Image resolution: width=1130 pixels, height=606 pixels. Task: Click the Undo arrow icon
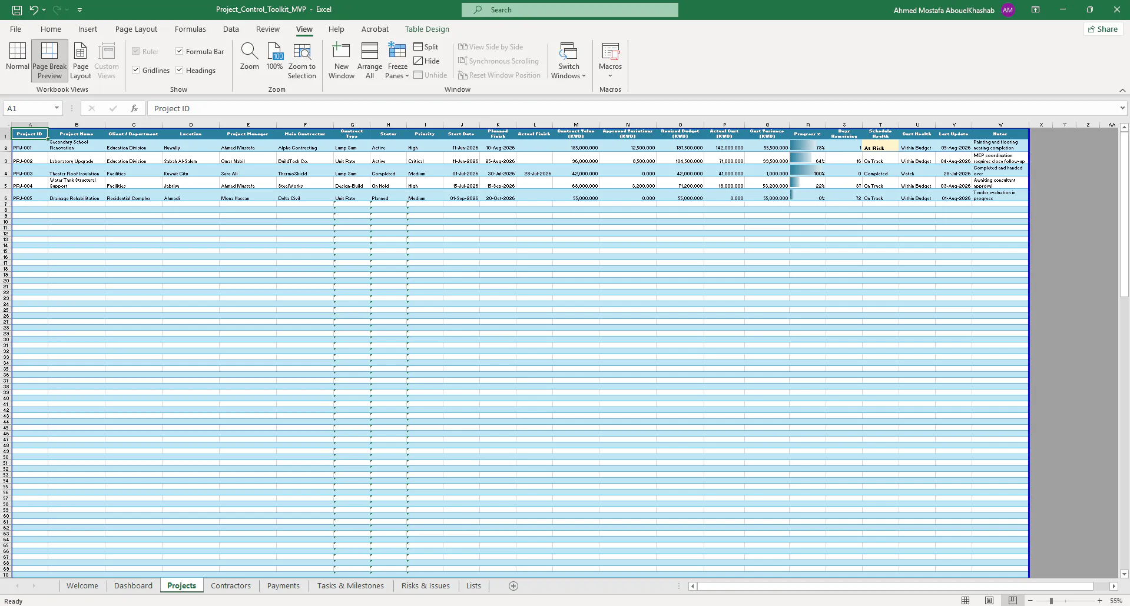(x=34, y=10)
